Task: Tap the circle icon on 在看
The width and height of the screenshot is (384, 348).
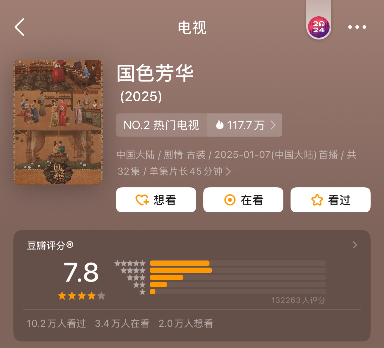Action: (x=230, y=200)
